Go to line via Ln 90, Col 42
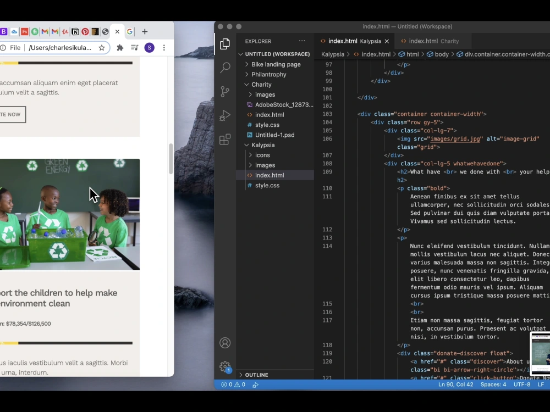 [455, 385]
